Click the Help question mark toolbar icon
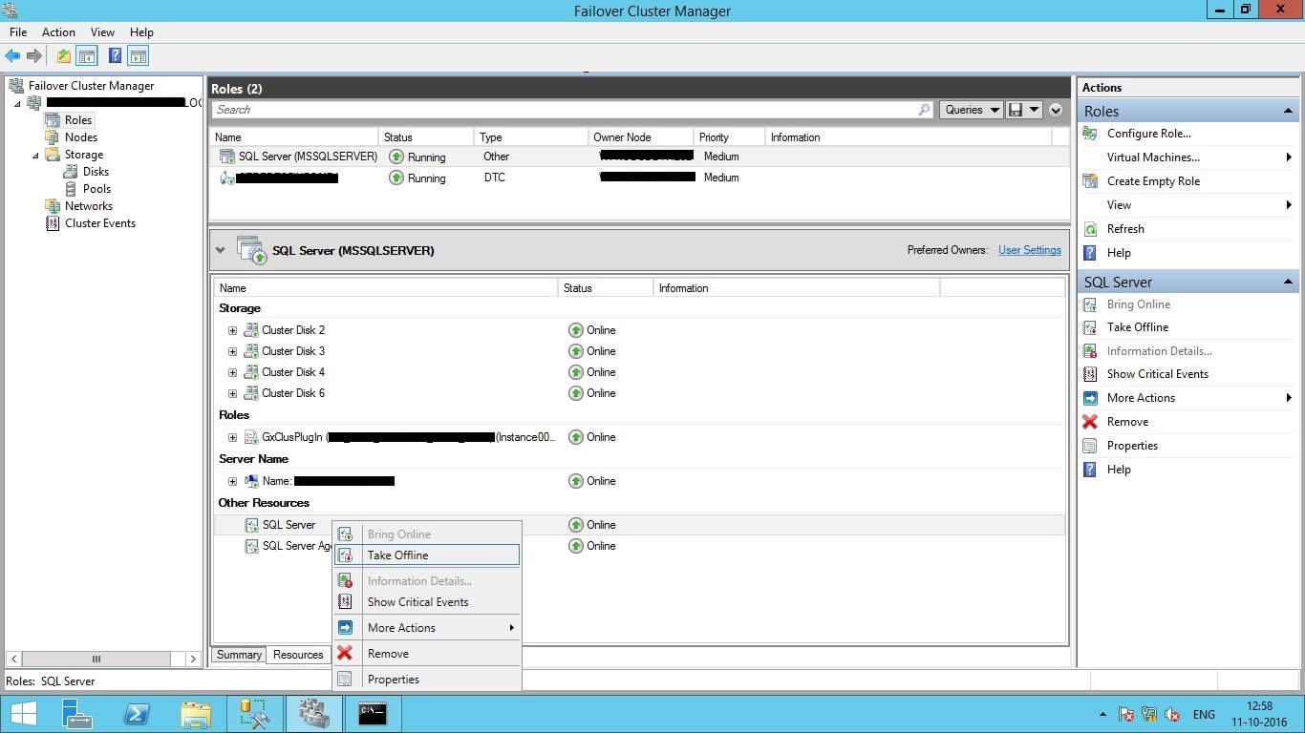This screenshot has width=1305, height=733. [115, 56]
